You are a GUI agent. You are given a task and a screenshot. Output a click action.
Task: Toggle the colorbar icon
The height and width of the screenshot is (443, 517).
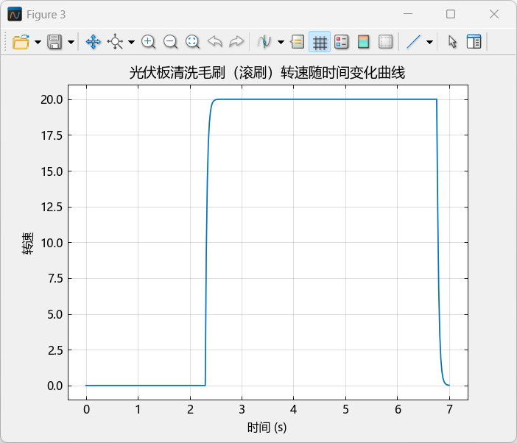(363, 42)
